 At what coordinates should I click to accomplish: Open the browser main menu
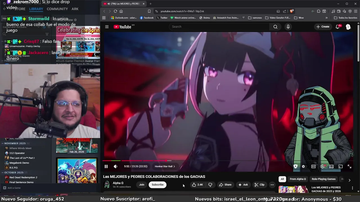pyautogui.click(x=356, y=11)
